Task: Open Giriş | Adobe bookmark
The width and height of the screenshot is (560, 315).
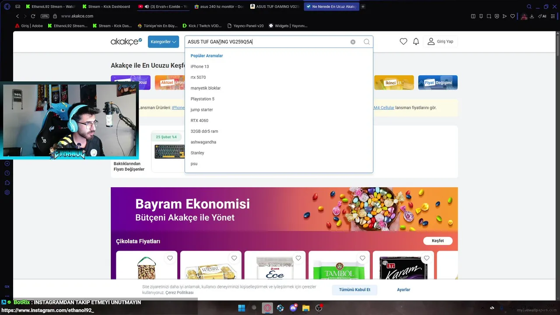Action: pos(29,26)
